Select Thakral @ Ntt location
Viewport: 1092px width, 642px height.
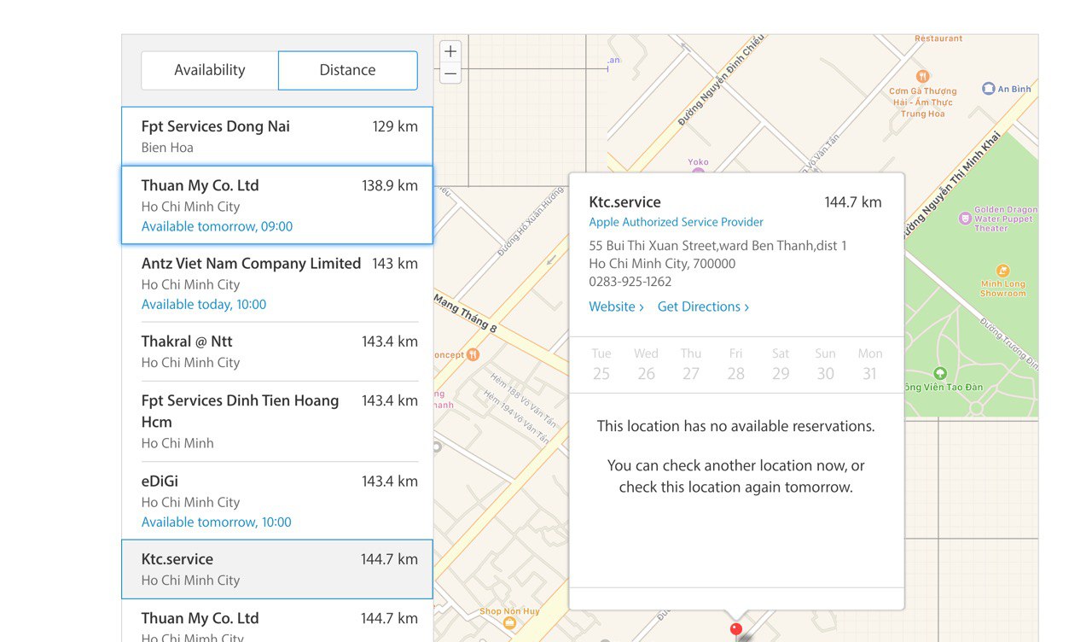coord(277,352)
